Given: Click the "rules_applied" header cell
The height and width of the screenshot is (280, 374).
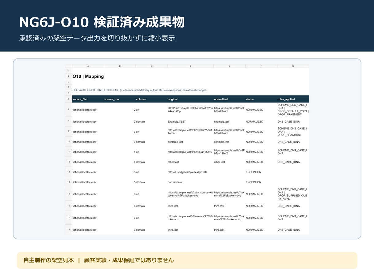Looking at the screenshot, I should tap(293, 99).
